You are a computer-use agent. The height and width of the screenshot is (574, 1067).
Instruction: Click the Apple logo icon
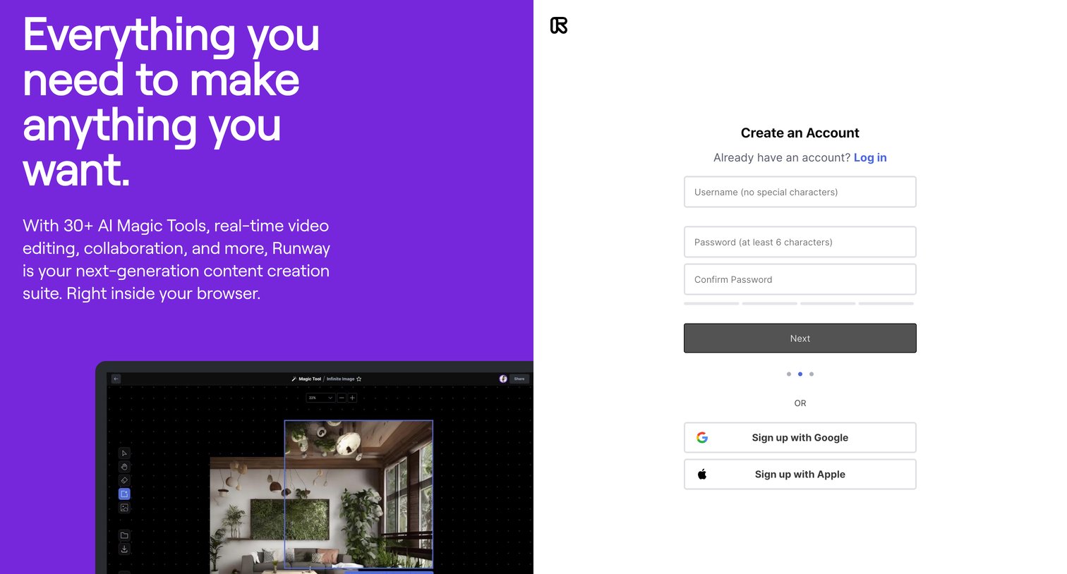tap(702, 475)
